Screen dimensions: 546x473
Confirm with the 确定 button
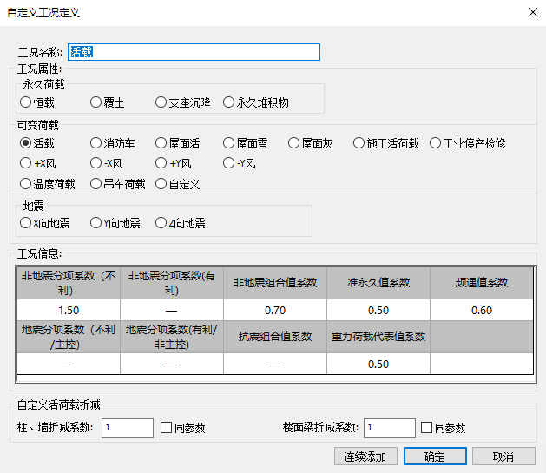434,457
